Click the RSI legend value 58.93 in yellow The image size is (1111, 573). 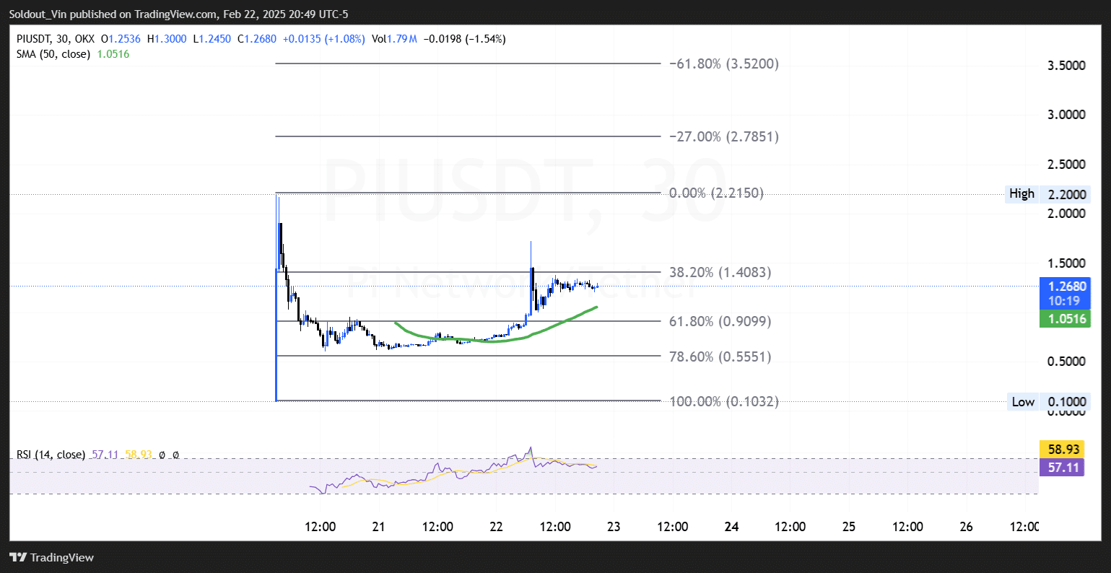tap(139, 455)
